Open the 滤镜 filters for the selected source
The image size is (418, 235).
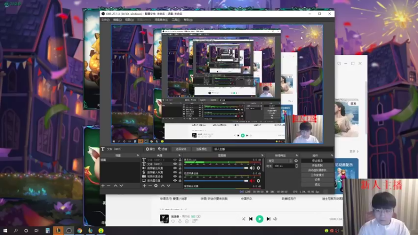(x=162, y=149)
